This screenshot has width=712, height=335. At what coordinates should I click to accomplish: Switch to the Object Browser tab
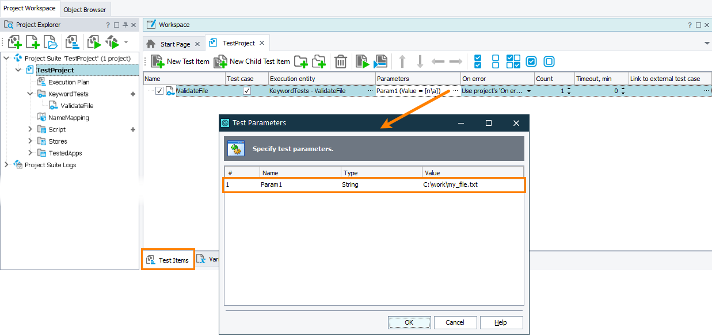[85, 9]
